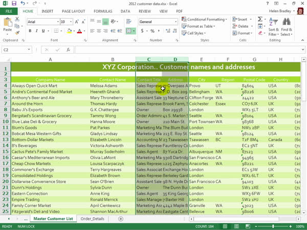Expand Cell Styles menu

194,33
